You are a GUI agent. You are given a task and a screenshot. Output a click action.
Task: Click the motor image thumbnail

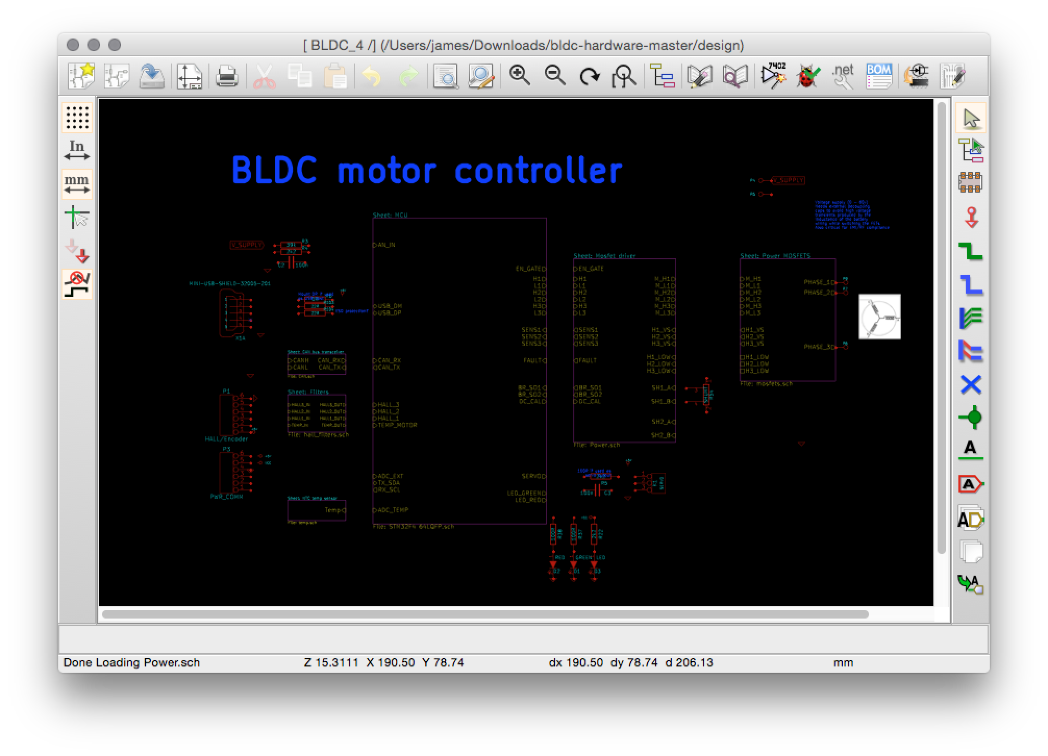880,317
